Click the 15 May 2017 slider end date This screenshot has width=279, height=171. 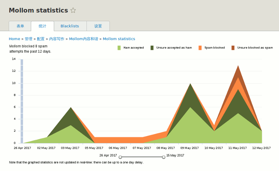point(175,155)
